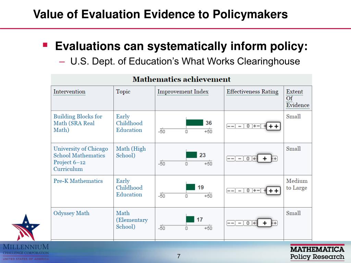Image resolution: width=351 pixels, height=263 pixels.
Task: Open the Building Blocks for Math link
Action: pos(78,123)
